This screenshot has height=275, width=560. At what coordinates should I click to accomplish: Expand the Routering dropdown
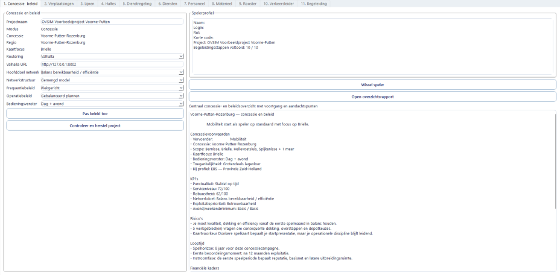tap(112, 56)
